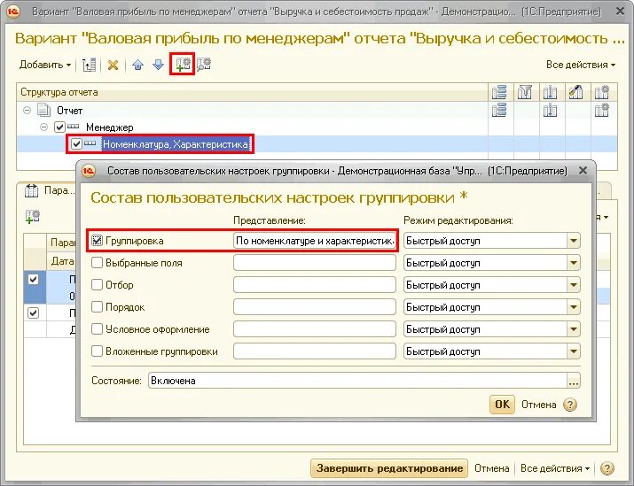
Task: Toggle the Менеджер grouping checkbox
Action: coord(59,127)
